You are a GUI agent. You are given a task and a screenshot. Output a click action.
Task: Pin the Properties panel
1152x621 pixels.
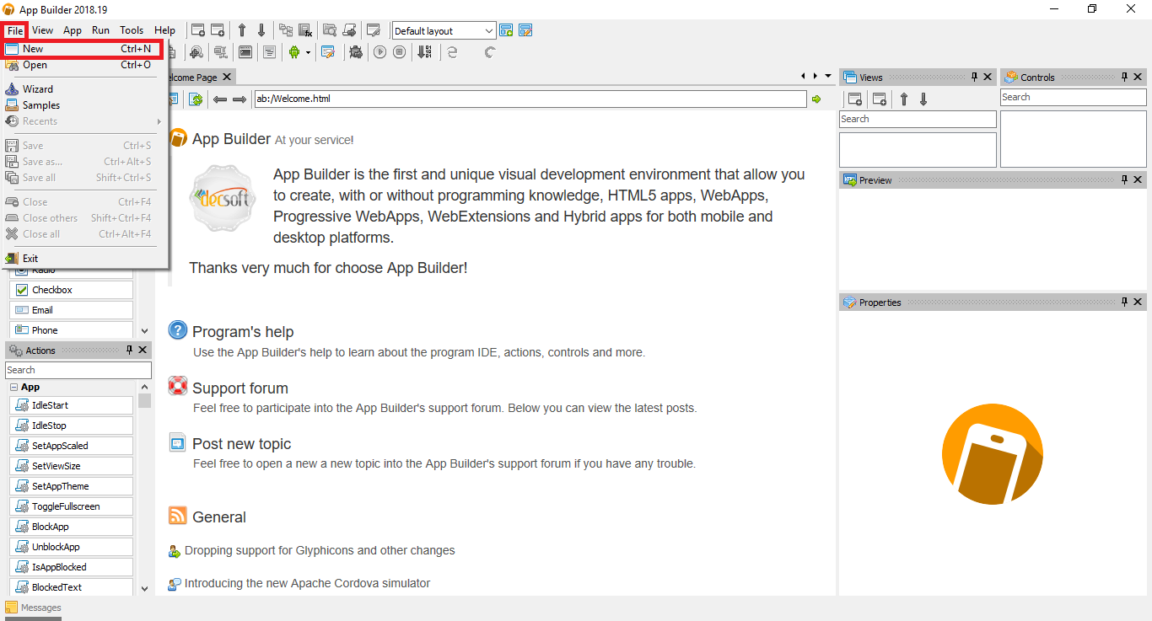tap(1124, 302)
